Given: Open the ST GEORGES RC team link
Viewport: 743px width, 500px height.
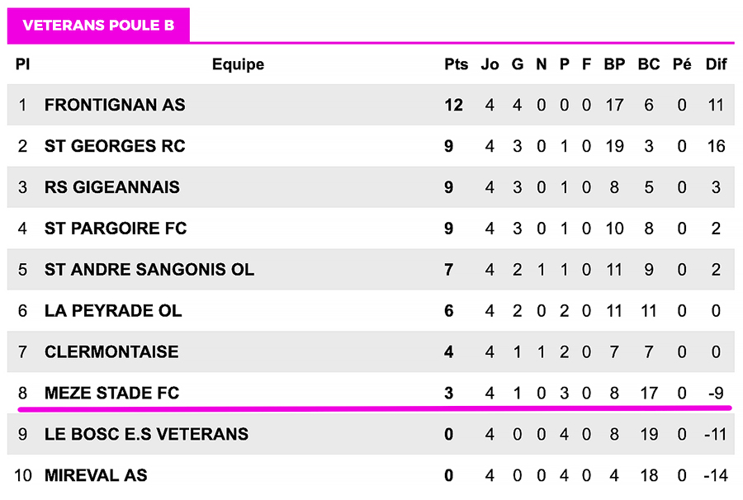Looking at the screenshot, I should [115, 147].
